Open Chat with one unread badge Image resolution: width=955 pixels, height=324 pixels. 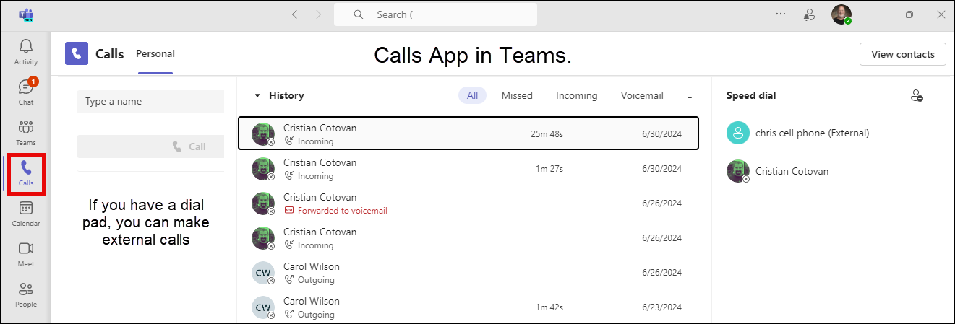pyautogui.click(x=26, y=92)
